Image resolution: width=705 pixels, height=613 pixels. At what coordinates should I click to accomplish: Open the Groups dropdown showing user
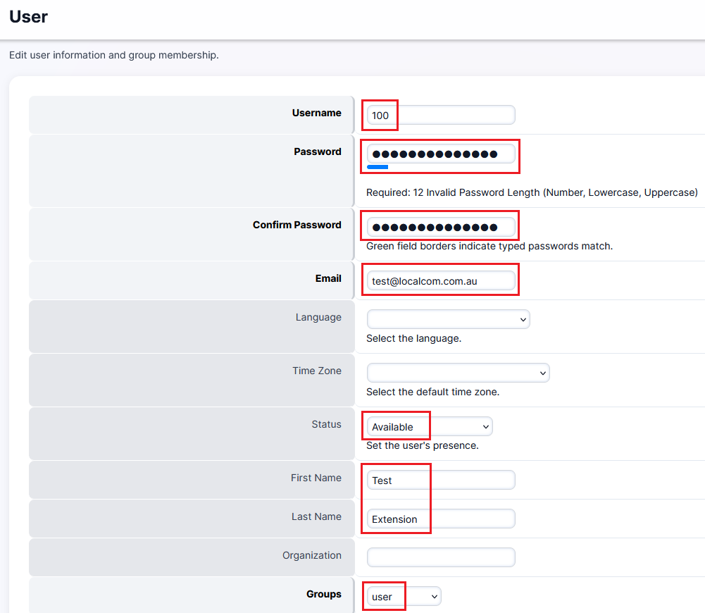click(404, 596)
